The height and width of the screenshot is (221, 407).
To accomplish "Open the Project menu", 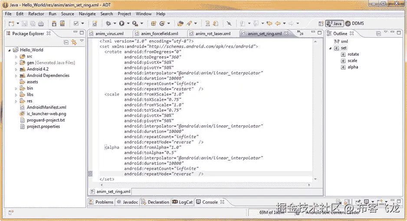I will click(x=125, y=14).
